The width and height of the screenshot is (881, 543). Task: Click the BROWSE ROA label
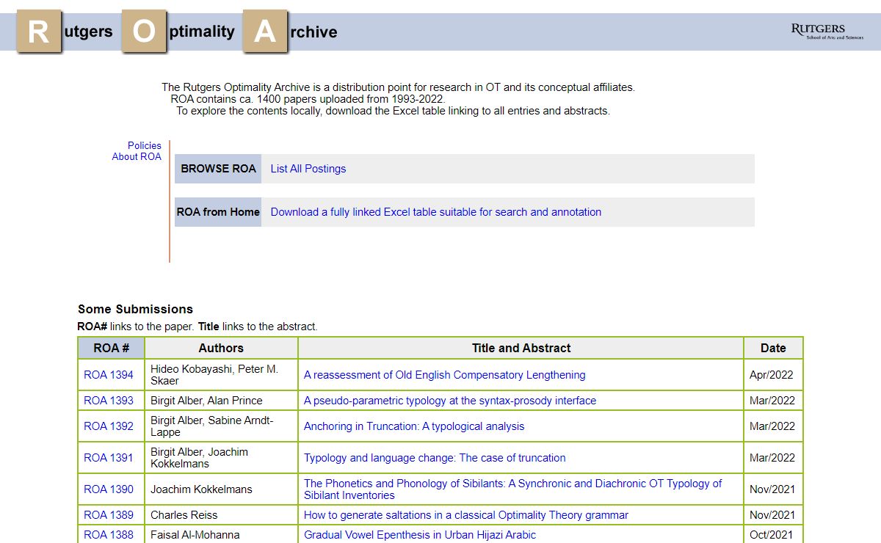[x=218, y=169]
